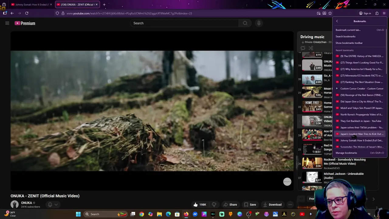Select Bookmark current tab menu entry
Screen dimensions: 389x219
tap(360, 30)
